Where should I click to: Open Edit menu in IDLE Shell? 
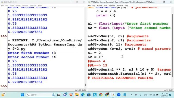7,5
